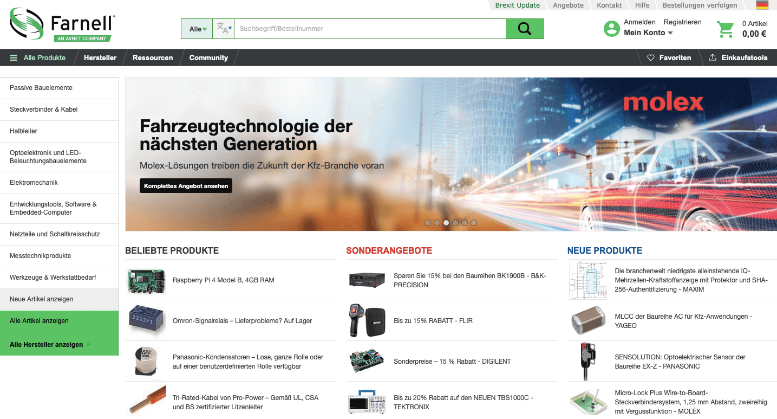Click the user account avatar icon
This screenshot has width=777, height=419.
point(612,29)
